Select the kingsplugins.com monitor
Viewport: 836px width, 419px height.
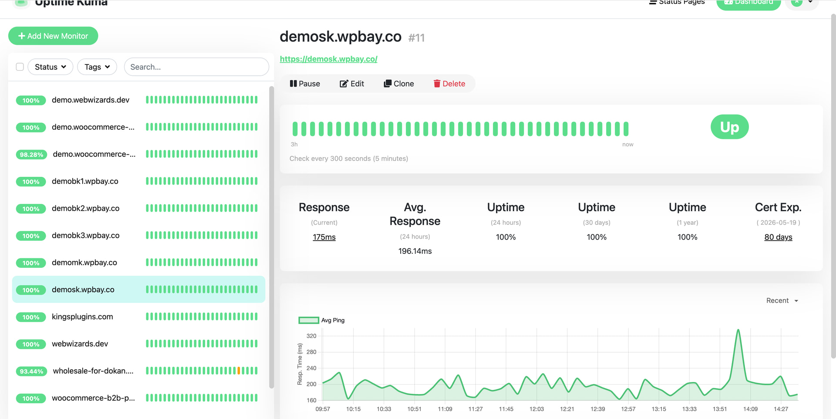click(x=82, y=317)
